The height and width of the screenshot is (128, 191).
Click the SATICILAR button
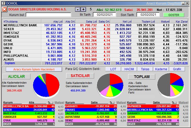(80, 76)
